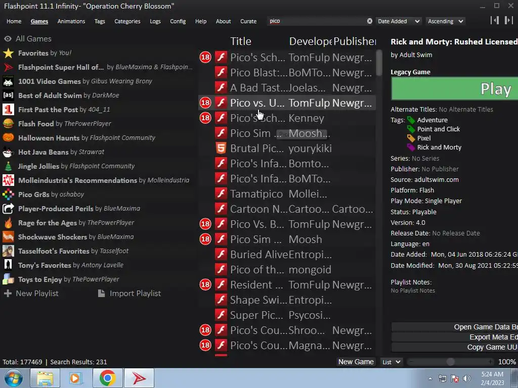518x388 pixels.
Task: Switch to the Animations tab
Action: 71,21
